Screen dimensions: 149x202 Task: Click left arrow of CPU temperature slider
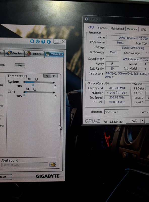[x=24, y=92]
